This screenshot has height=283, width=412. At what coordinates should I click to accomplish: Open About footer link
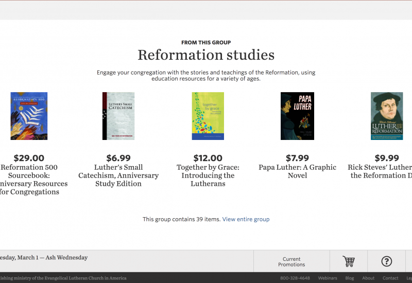pos(368,278)
